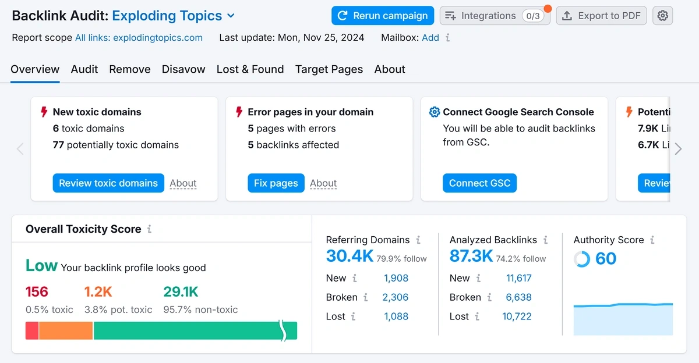Viewport: 699px width, 363px height.
Task: Click the Fix pages button
Action: (x=276, y=183)
